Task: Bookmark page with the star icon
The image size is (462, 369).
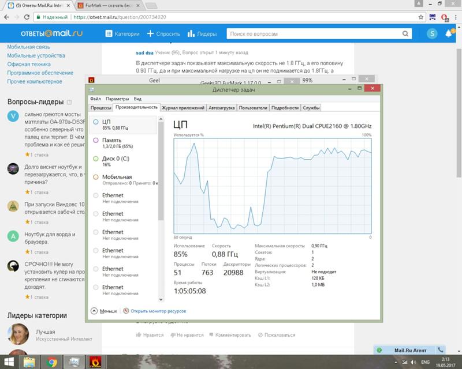Action: coord(421,17)
